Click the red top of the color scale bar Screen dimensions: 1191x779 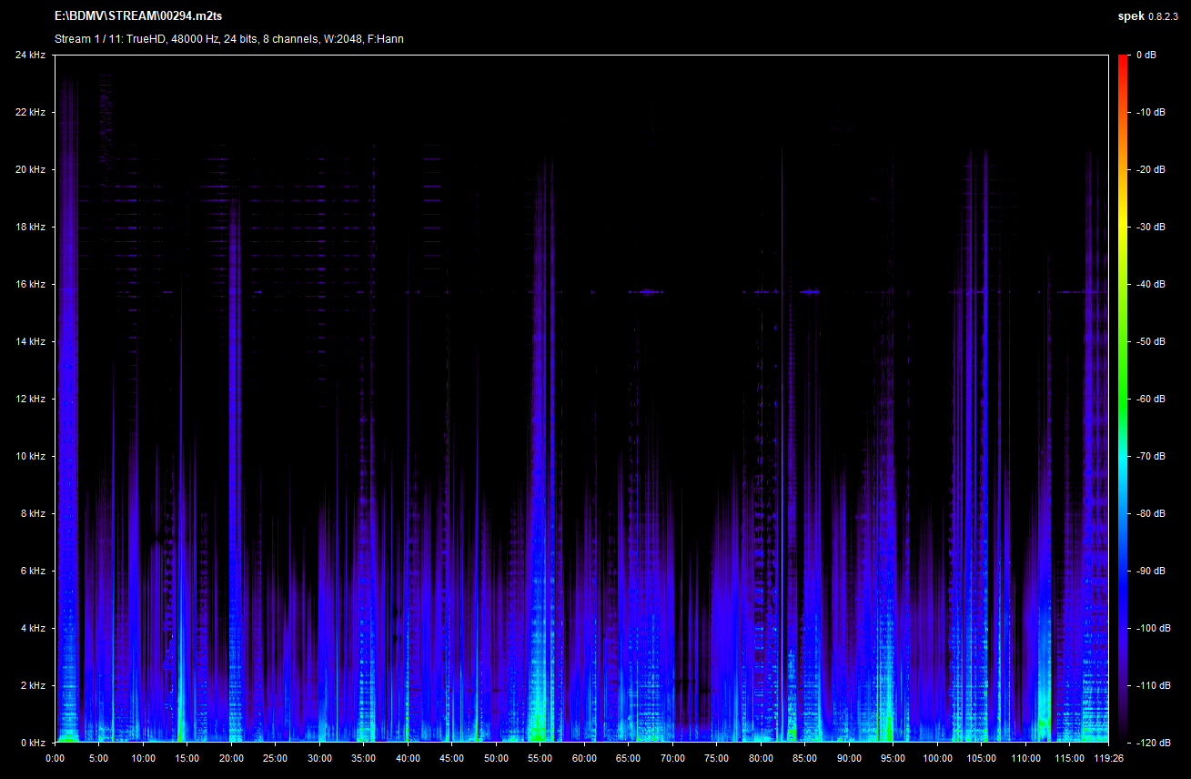coord(1124,60)
